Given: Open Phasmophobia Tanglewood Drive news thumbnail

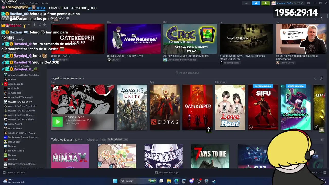Looking at the screenshot, I should (246, 39).
